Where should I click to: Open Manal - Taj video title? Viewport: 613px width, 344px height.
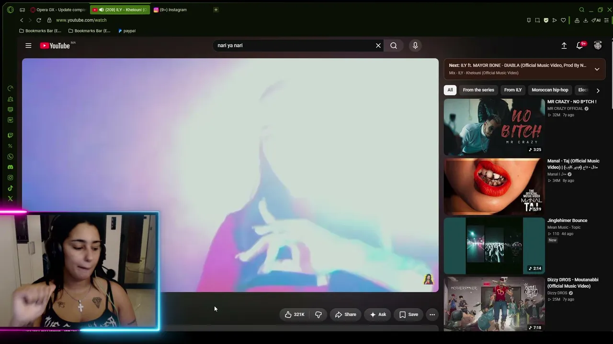click(573, 164)
